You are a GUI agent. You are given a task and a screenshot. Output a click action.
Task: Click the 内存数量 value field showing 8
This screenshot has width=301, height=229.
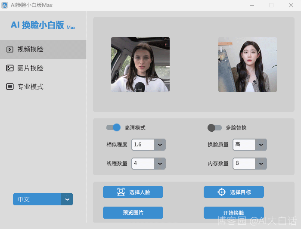pyautogui.click(x=244, y=164)
